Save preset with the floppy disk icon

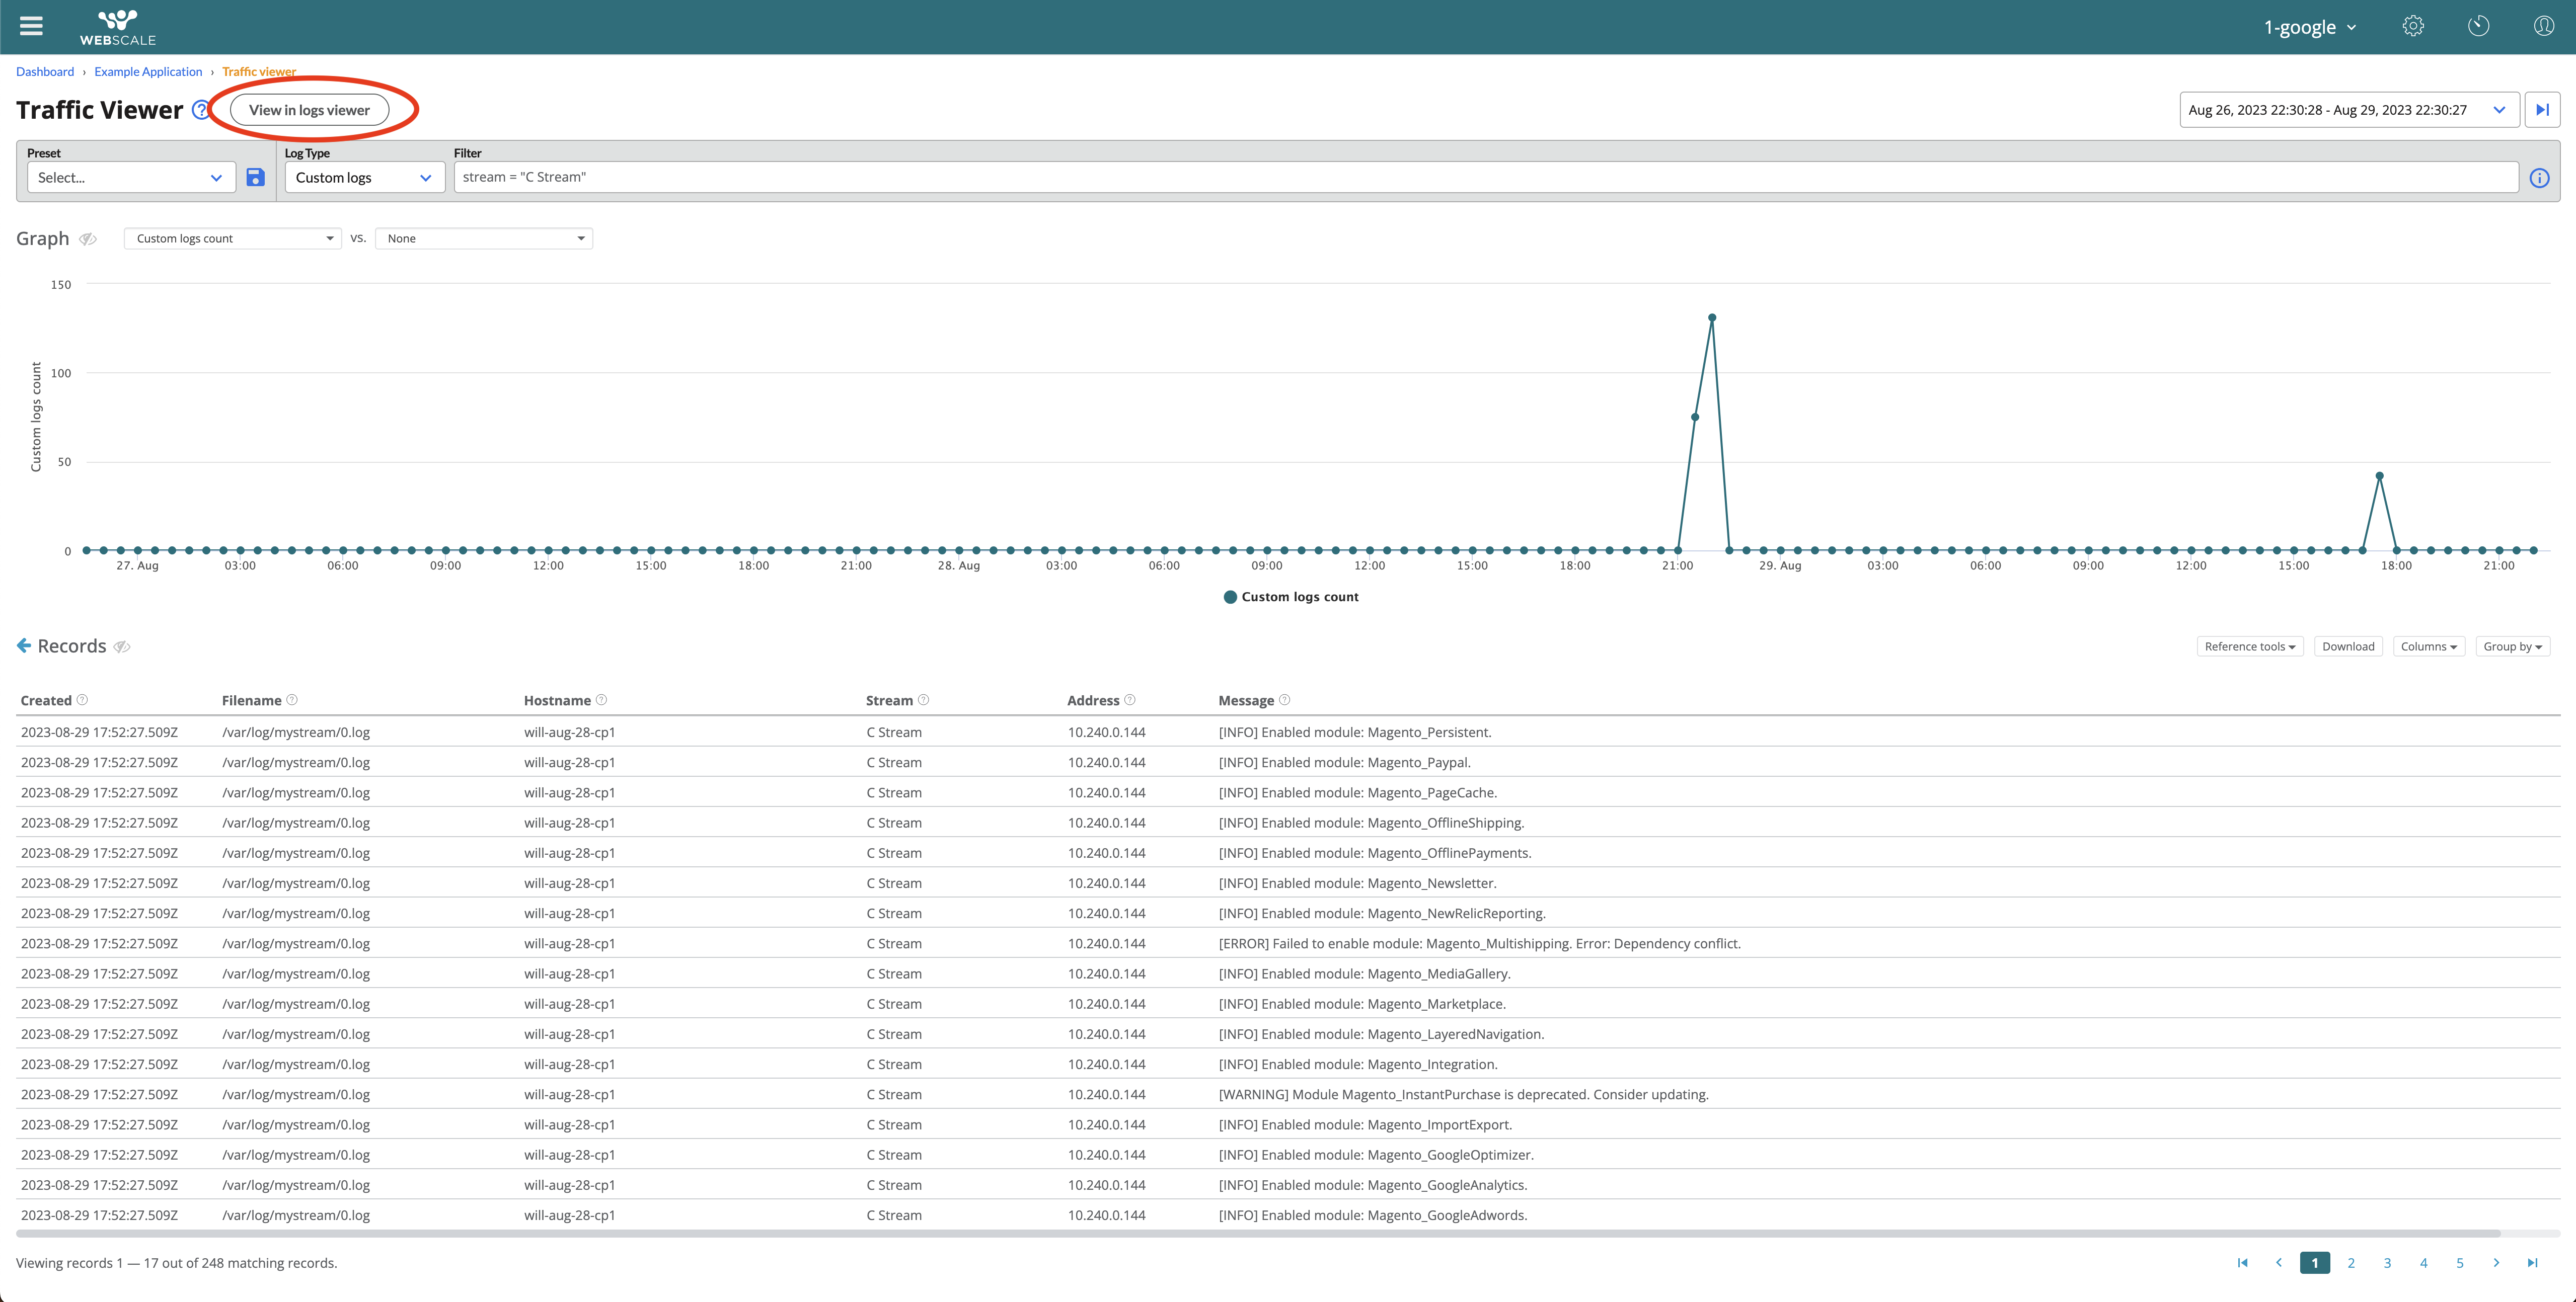[256, 178]
